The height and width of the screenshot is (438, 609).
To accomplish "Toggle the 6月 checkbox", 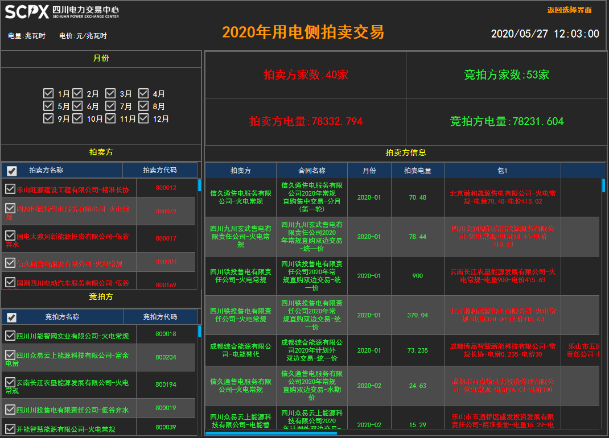I will point(77,106).
